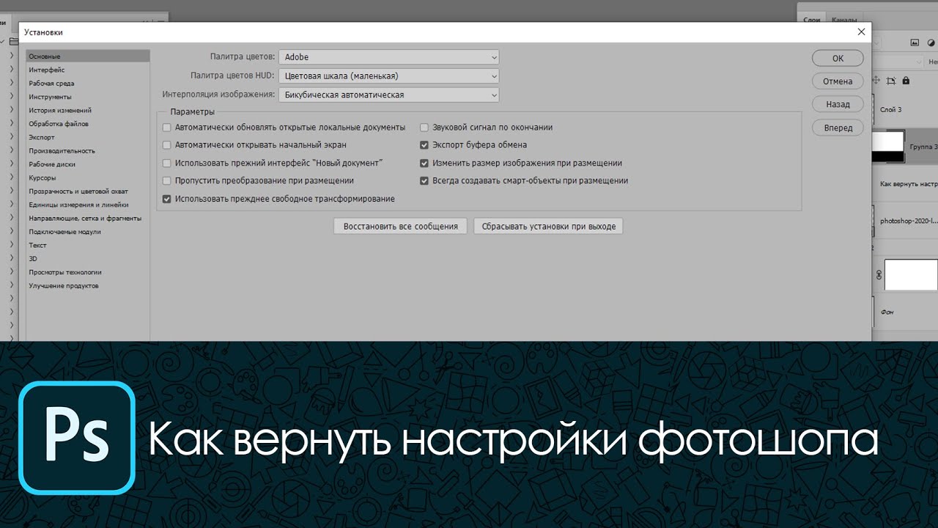Click the Отмена button
Screen dimensions: 938x528
(838, 81)
